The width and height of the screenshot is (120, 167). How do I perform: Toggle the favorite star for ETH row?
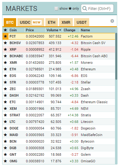(5, 69)
